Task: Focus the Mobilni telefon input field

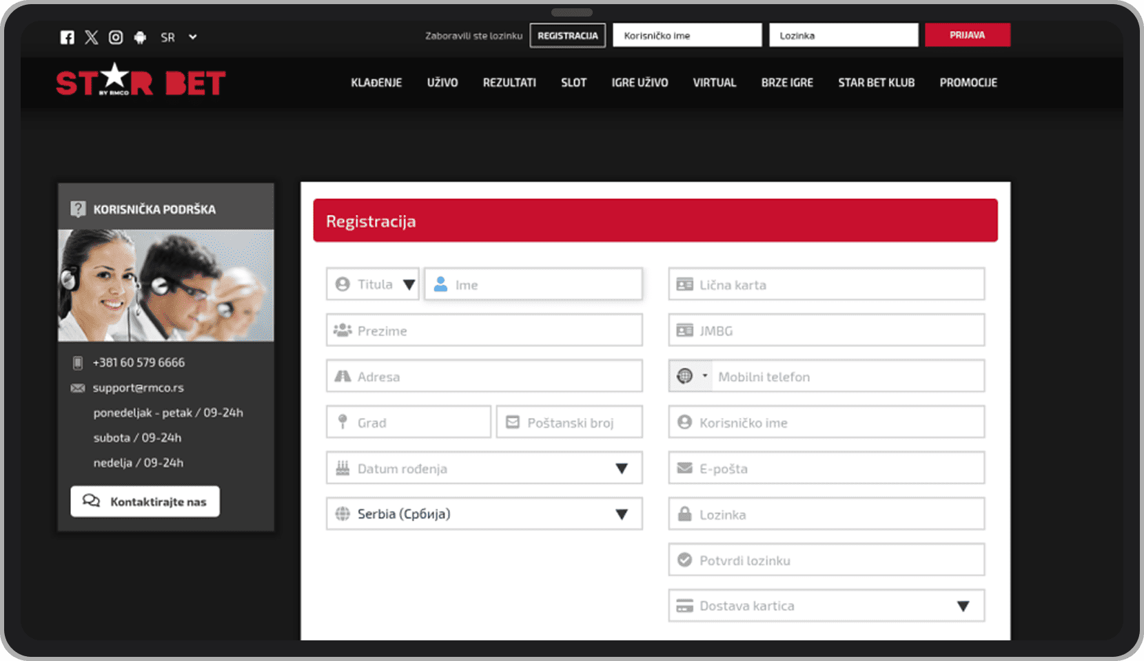Action: click(x=848, y=377)
